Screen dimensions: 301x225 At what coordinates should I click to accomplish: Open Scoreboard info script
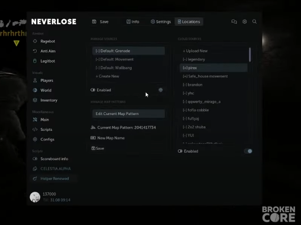pyautogui.click(x=54, y=159)
